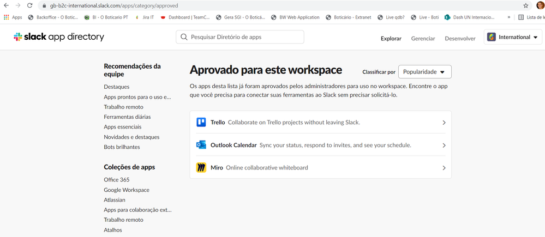
Task: Open the International workspace dropdown
Action: pyautogui.click(x=513, y=37)
